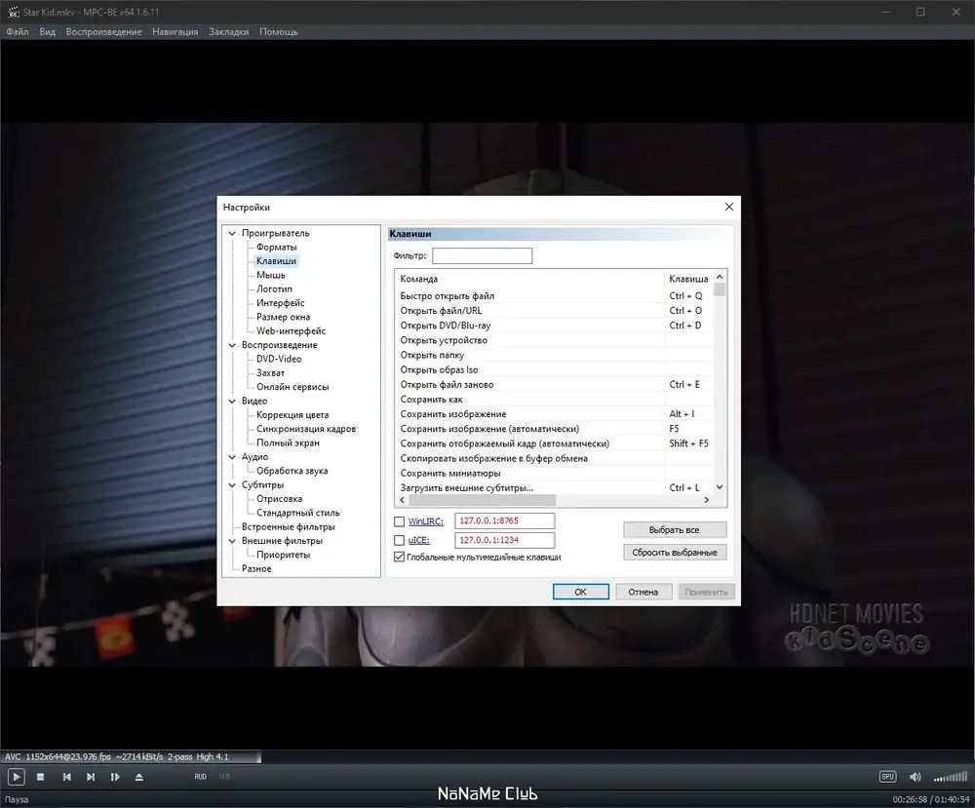The image size is (975, 808).
Task: Click the uICE address field 127.0.0.1:1234
Action: [504, 540]
